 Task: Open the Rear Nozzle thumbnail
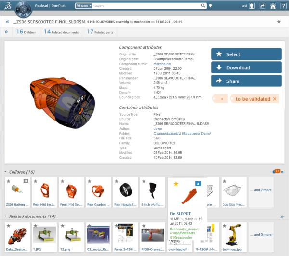click(126, 190)
